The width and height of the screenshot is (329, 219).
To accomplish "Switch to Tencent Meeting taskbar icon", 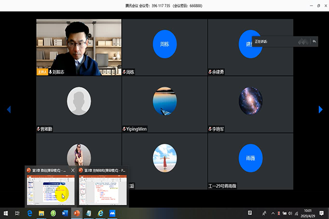I will pos(112,213).
